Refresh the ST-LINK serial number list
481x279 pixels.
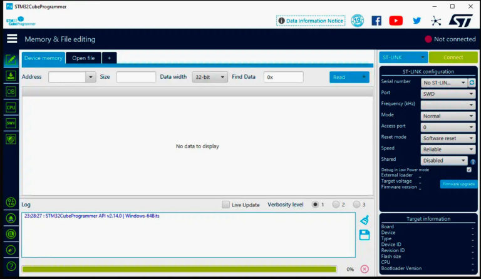(472, 83)
